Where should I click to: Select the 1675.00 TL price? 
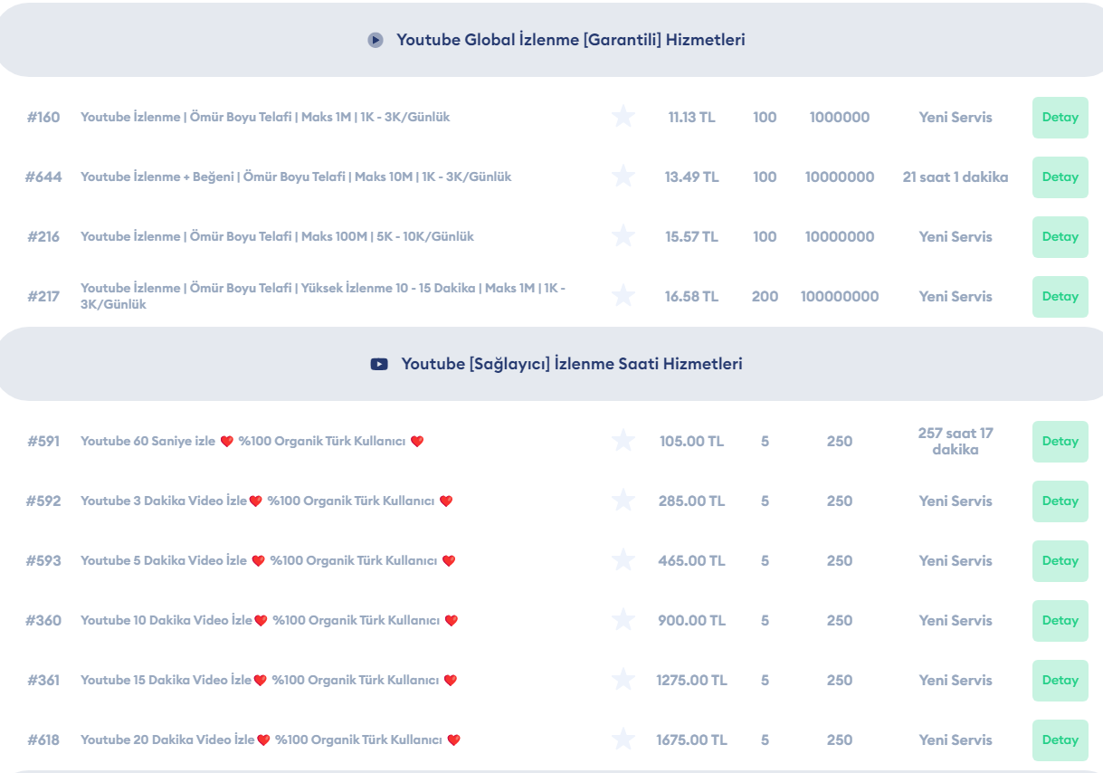tap(691, 740)
